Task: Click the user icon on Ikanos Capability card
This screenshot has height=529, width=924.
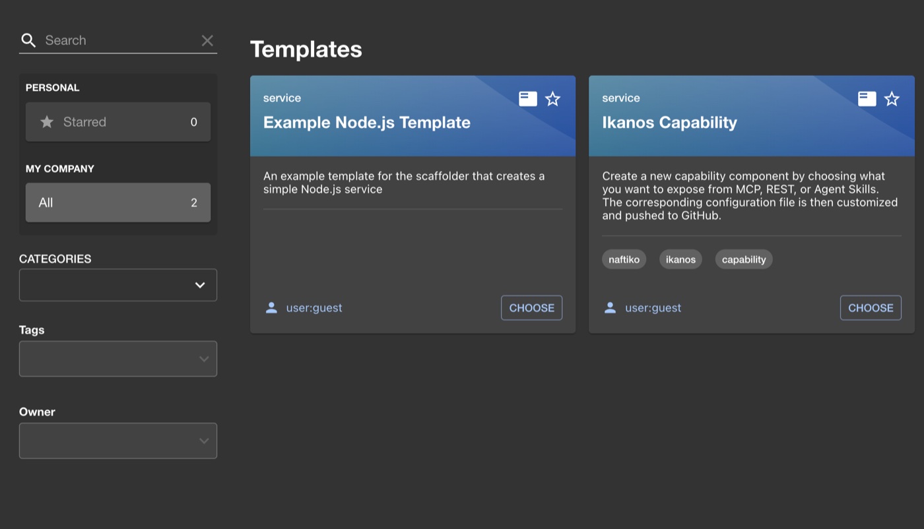Action: click(610, 308)
